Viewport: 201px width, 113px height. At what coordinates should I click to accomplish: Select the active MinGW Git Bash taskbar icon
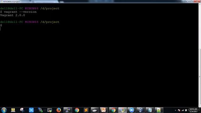pos(122,110)
